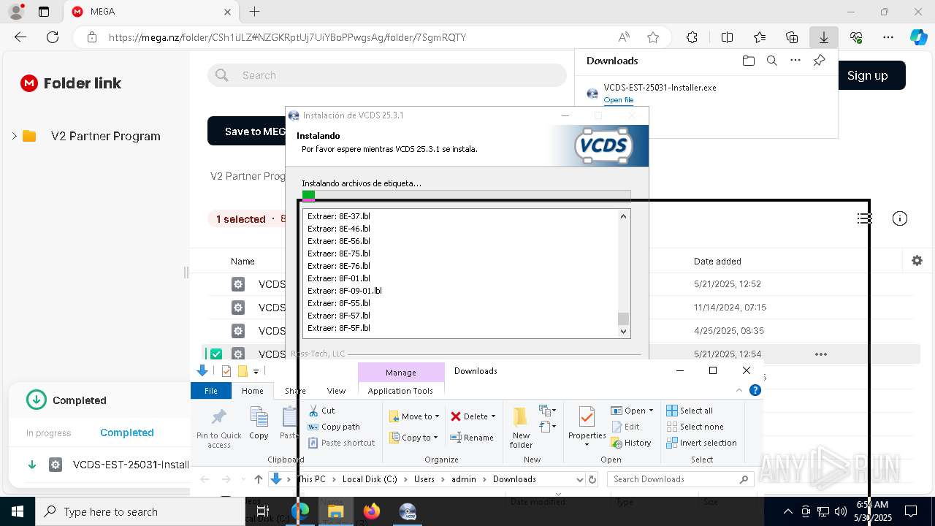Screen dimensions: 935x526
Task: Click Cut in Explorer ribbon
Action: [321, 411]
